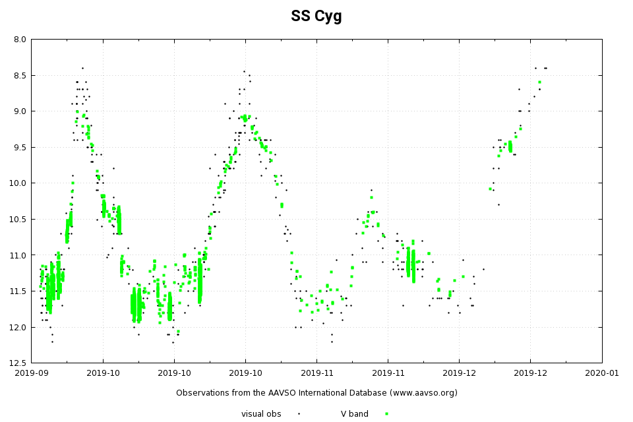This screenshot has height=422, width=633.
Task: Click the AAVSO International Database caption
Action: (x=316, y=393)
